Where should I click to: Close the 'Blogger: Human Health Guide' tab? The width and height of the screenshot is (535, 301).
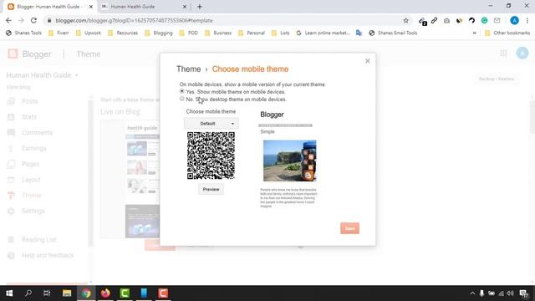click(91, 7)
